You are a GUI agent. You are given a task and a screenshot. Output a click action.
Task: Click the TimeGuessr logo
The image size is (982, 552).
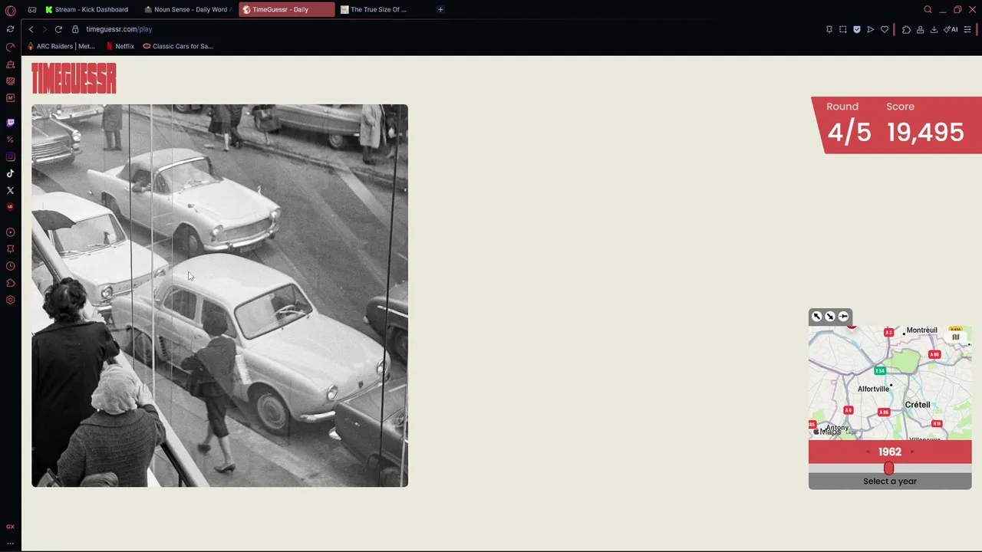point(74,78)
